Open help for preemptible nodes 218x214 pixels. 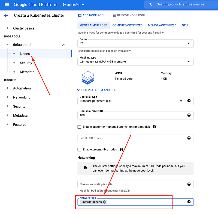121,150
